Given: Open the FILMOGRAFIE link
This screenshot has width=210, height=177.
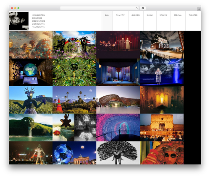Looking at the screenshot, I should point(38,27).
